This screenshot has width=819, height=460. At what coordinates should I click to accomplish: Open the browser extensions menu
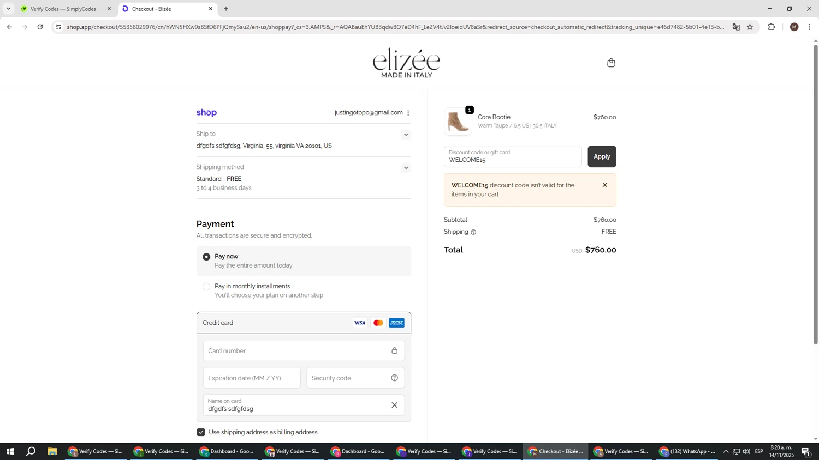pos(771,27)
